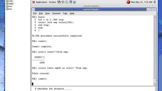This screenshot has width=162, height=91.
Task: Click the clock showing Mon May 11
Action: (141, 2)
